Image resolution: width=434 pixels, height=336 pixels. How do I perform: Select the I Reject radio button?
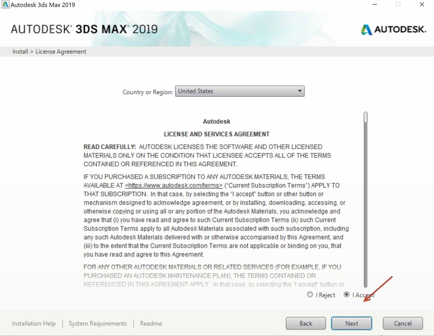[x=309, y=295]
